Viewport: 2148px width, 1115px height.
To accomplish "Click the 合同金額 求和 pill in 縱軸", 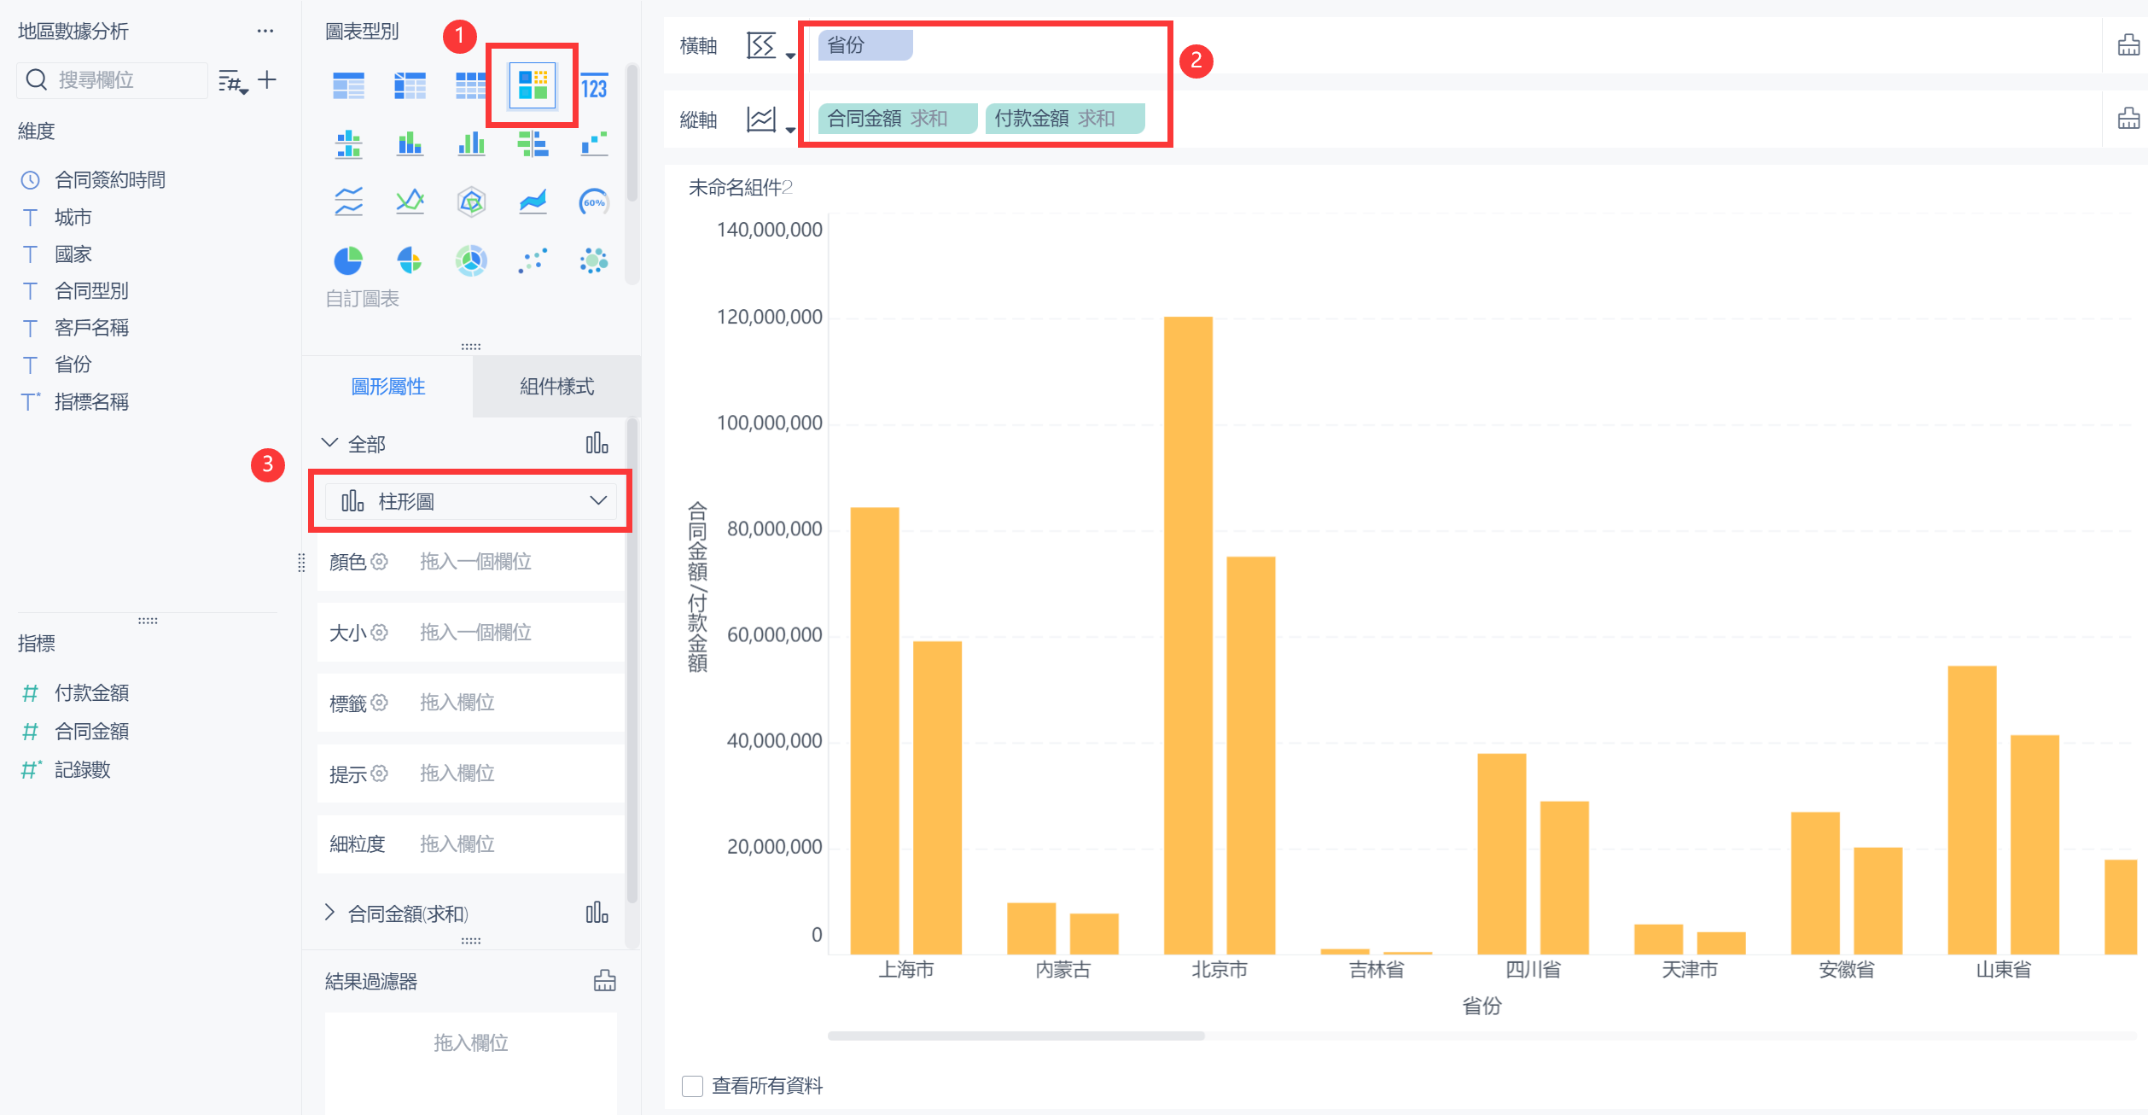I will pyautogui.click(x=897, y=119).
